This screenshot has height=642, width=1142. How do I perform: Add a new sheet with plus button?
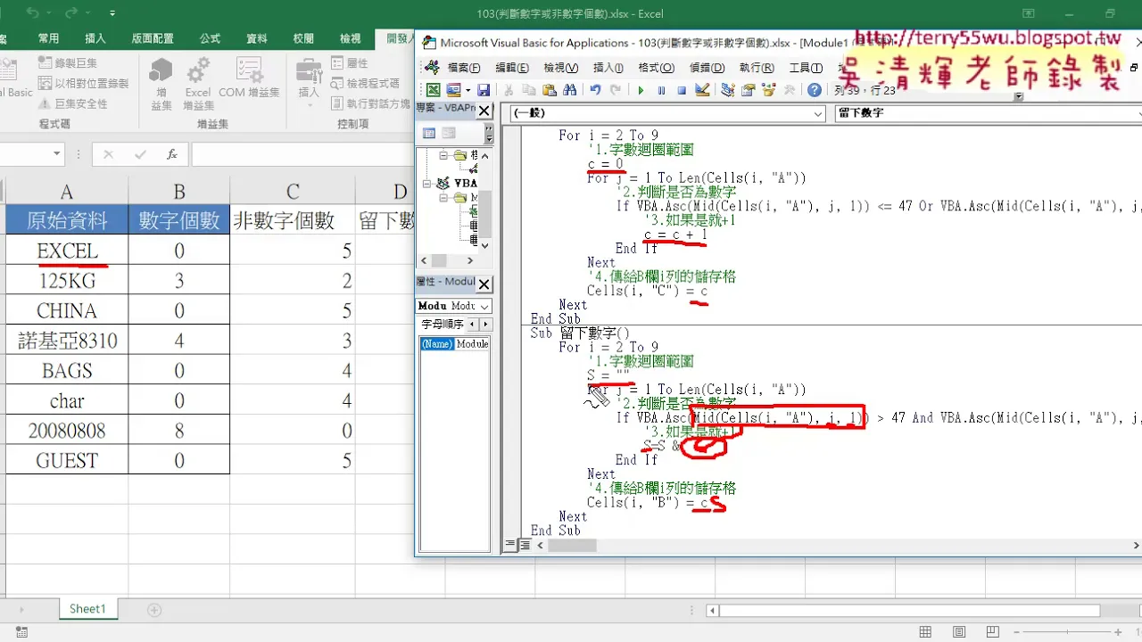tap(154, 610)
